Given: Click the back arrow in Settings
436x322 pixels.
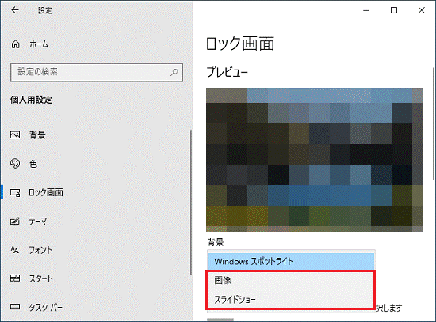Looking at the screenshot, I should 15,10.
